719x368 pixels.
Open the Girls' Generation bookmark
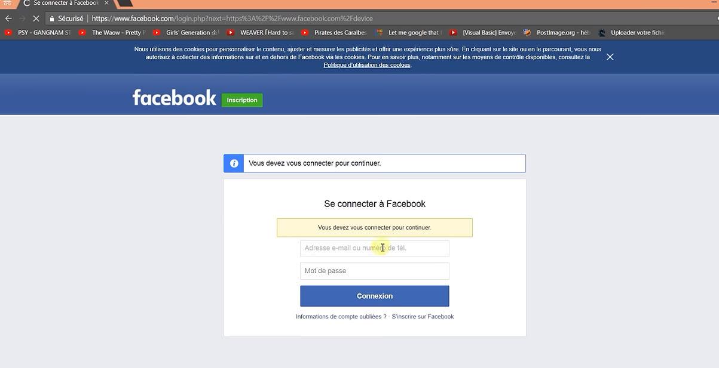[186, 33]
